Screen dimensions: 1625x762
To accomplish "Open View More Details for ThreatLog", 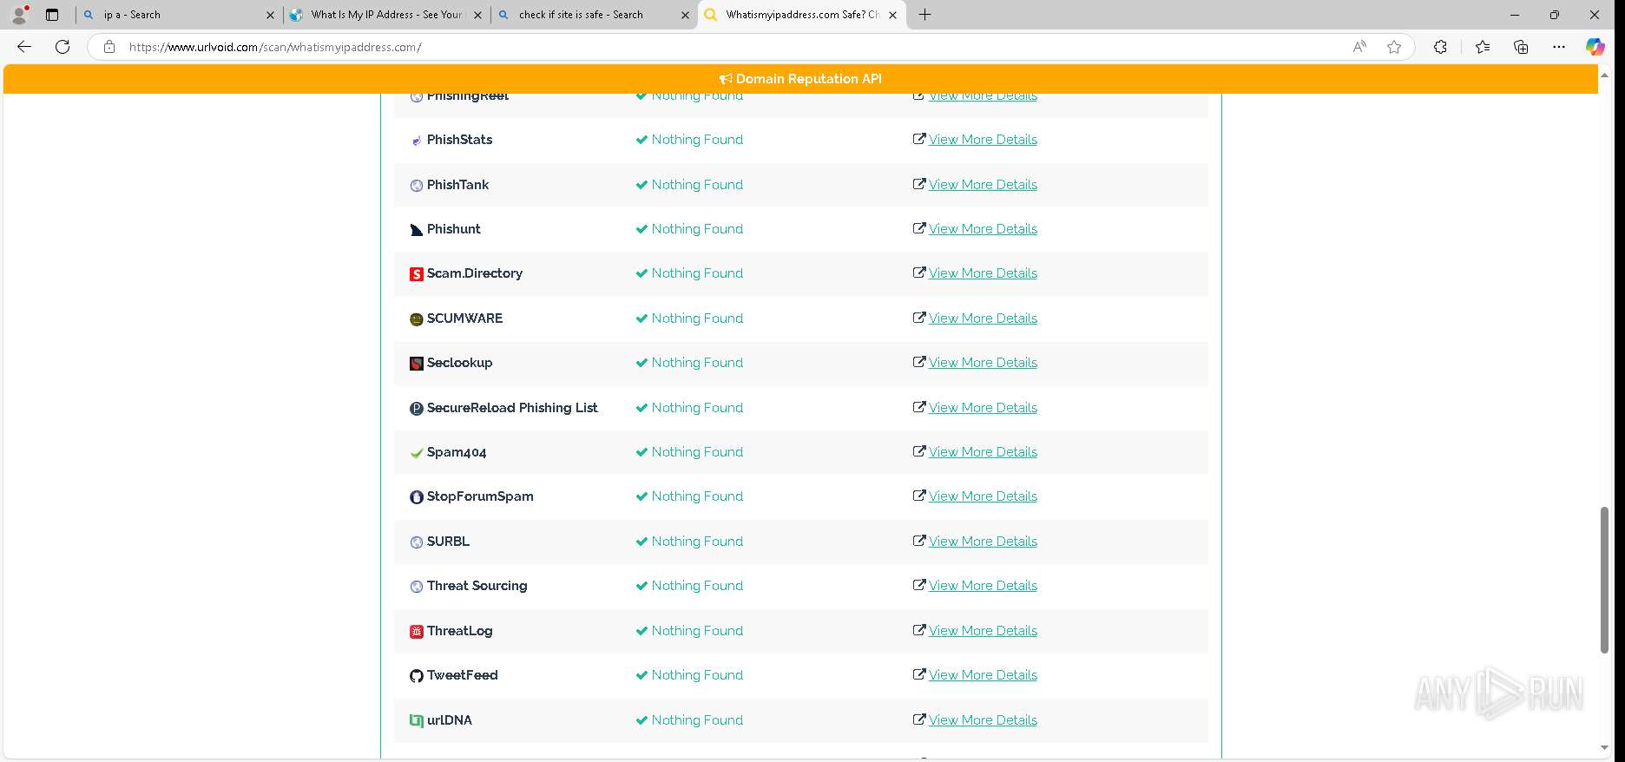I will coord(983,631).
